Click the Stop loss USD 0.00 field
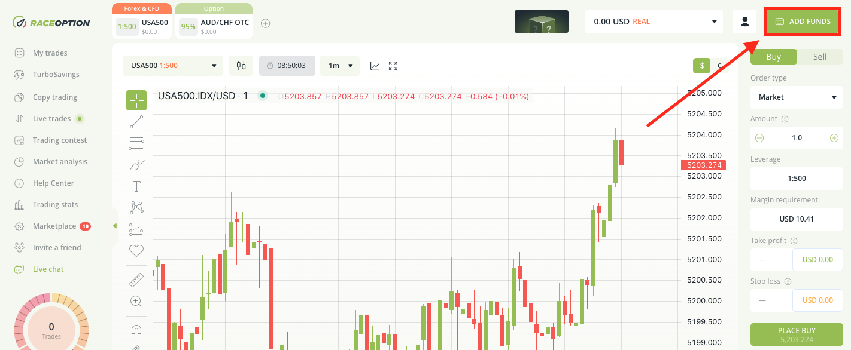 click(x=817, y=300)
